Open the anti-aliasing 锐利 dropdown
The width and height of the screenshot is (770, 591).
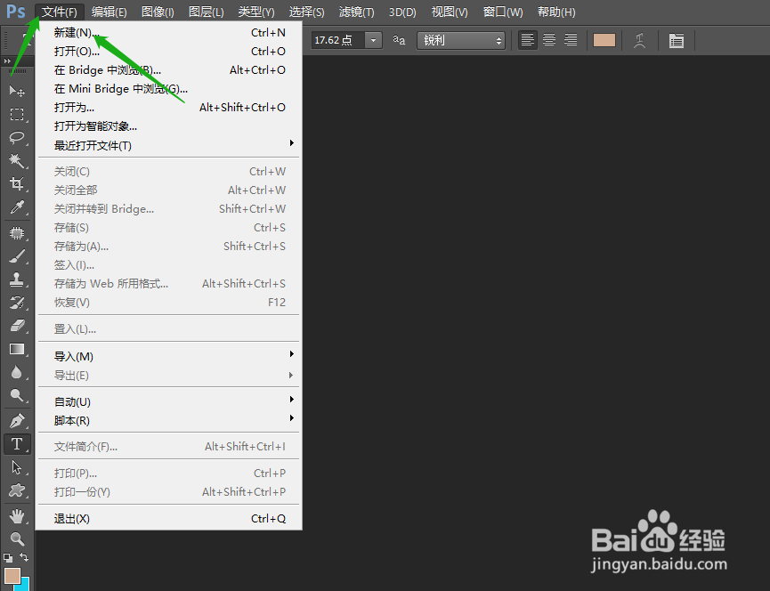tap(460, 40)
